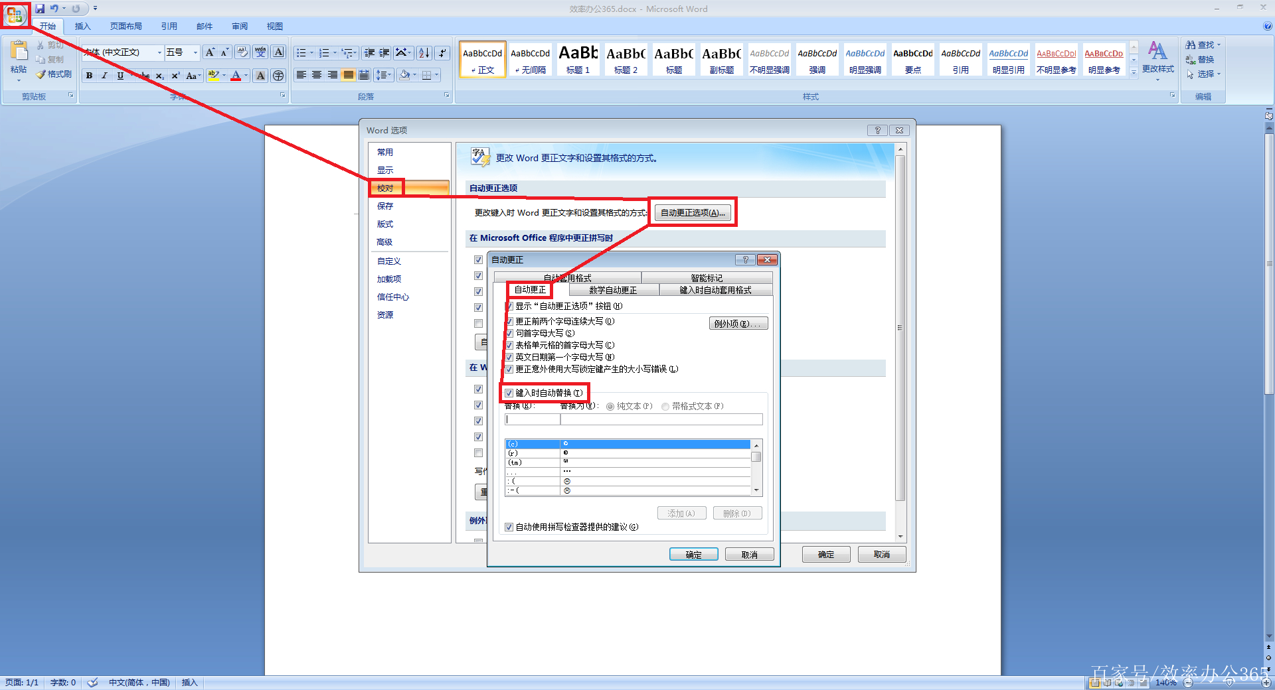Uncheck 键入时自动替换 checkbox
The image size is (1275, 690).
tap(509, 393)
